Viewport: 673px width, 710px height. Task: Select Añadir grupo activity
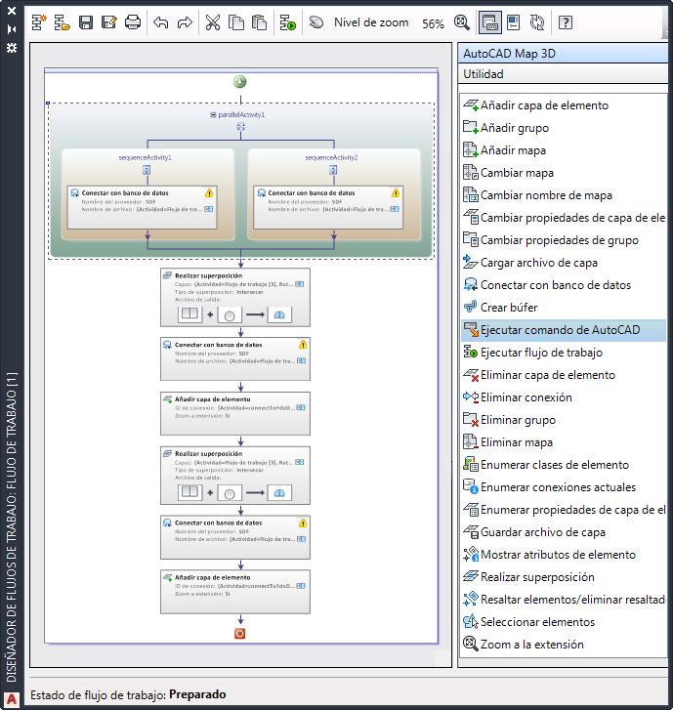click(564, 128)
